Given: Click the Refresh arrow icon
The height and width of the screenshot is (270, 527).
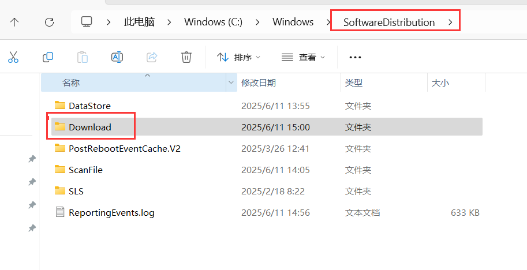Looking at the screenshot, I should pyautogui.click(x=50, y=22).
